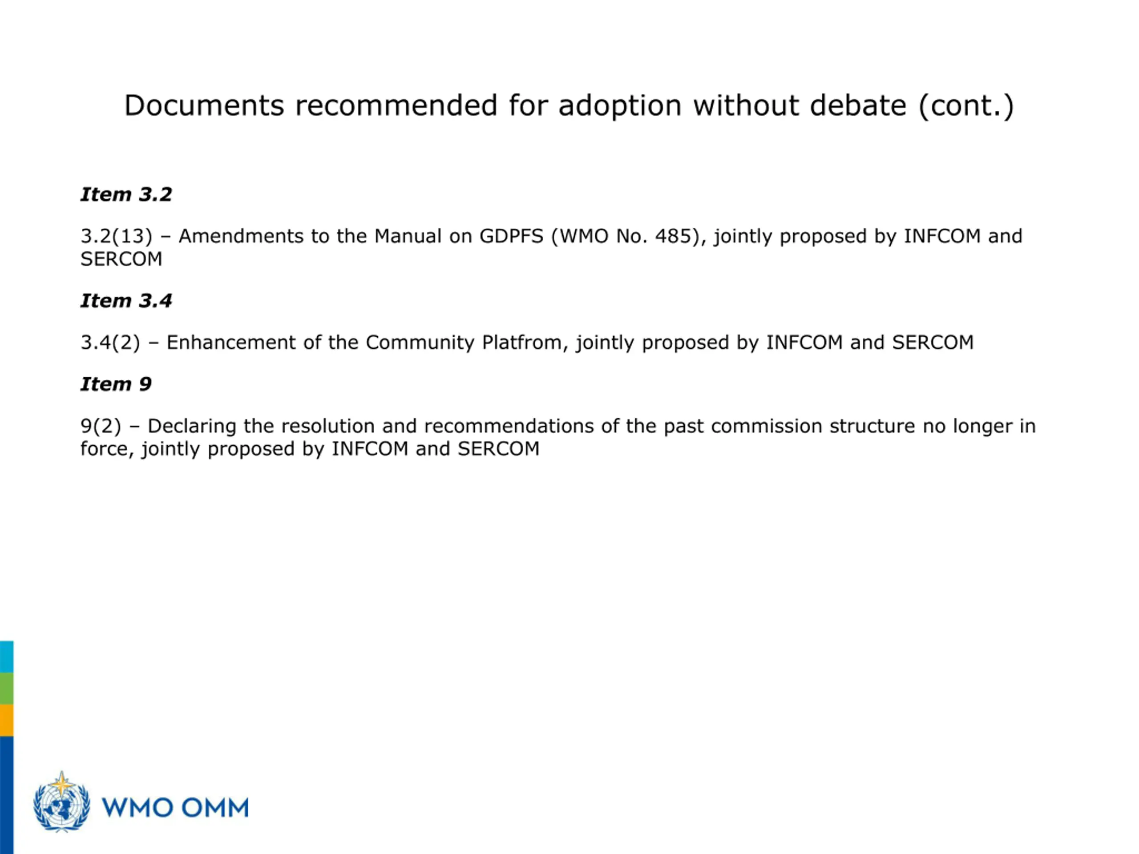The image size is (1139, 854).
Task: Click the "Item 9" heading
Action: click(116, 384)
